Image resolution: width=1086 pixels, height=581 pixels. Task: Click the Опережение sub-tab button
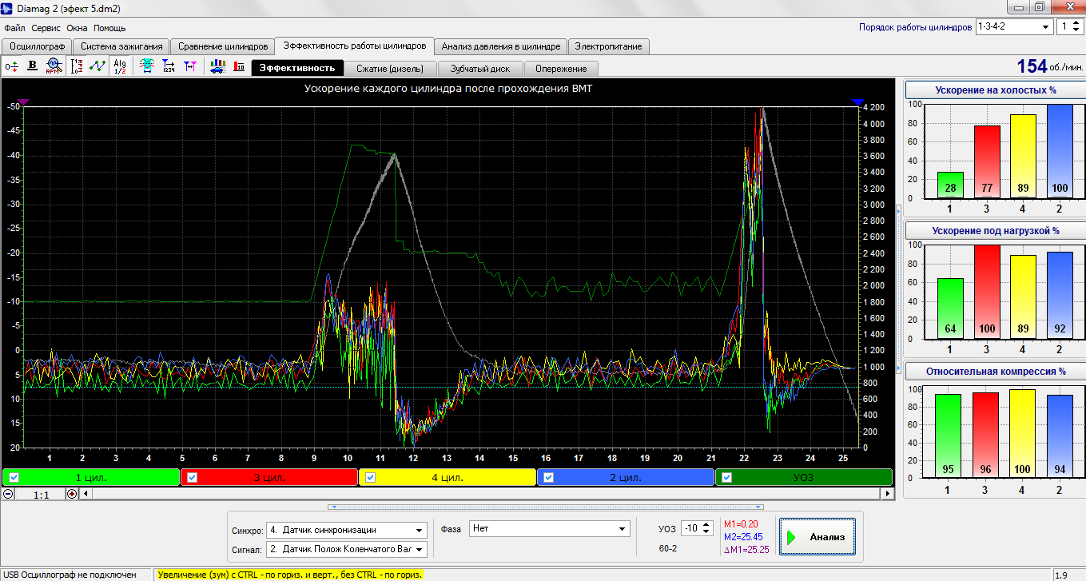(x=561, y=68)
